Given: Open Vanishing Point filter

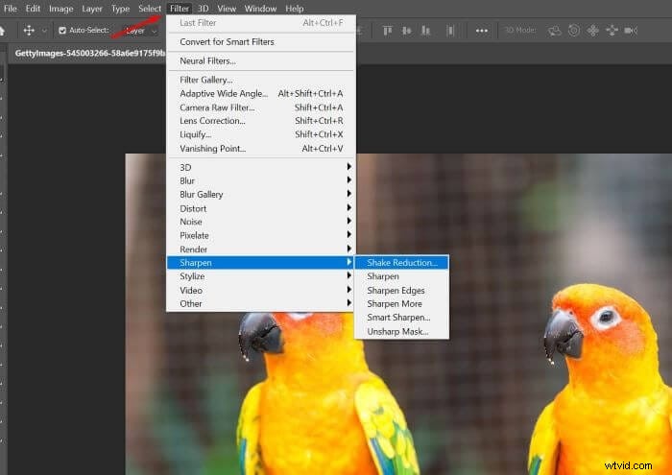Looking at the screenshot, I should (260, 148).
